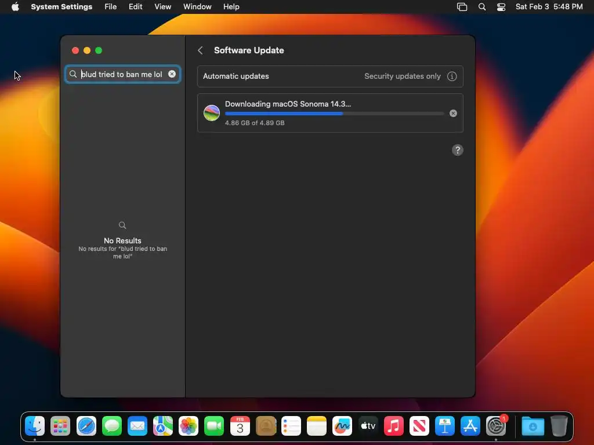Open the Software Update help button
Screen dimensions: 594x445
[457, 150]
